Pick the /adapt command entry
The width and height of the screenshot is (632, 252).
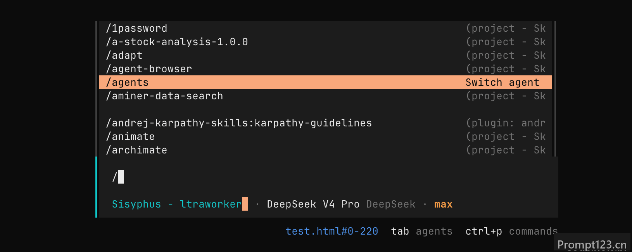point(326,55)
